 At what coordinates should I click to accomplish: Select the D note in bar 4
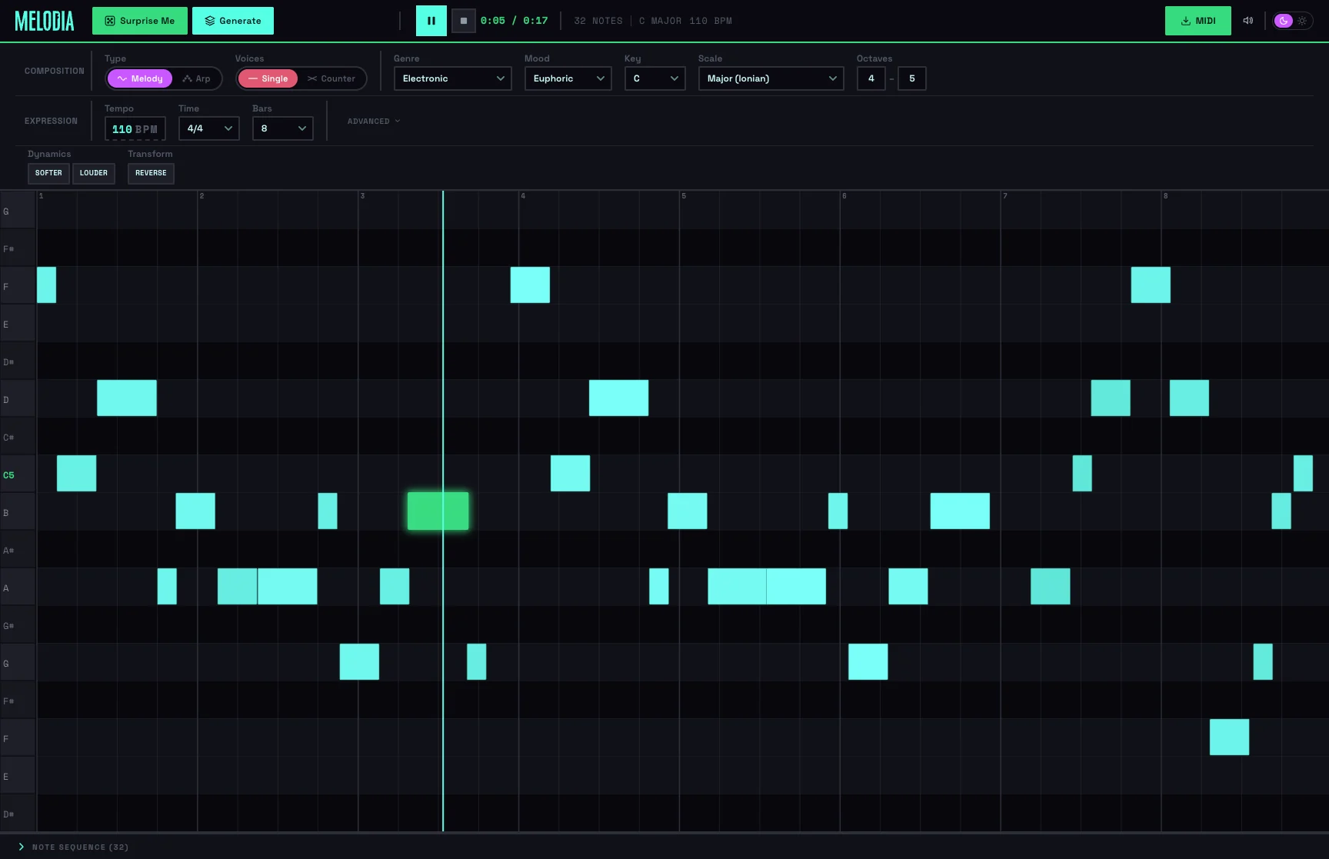pyautogui.click(x=618, y=398)
